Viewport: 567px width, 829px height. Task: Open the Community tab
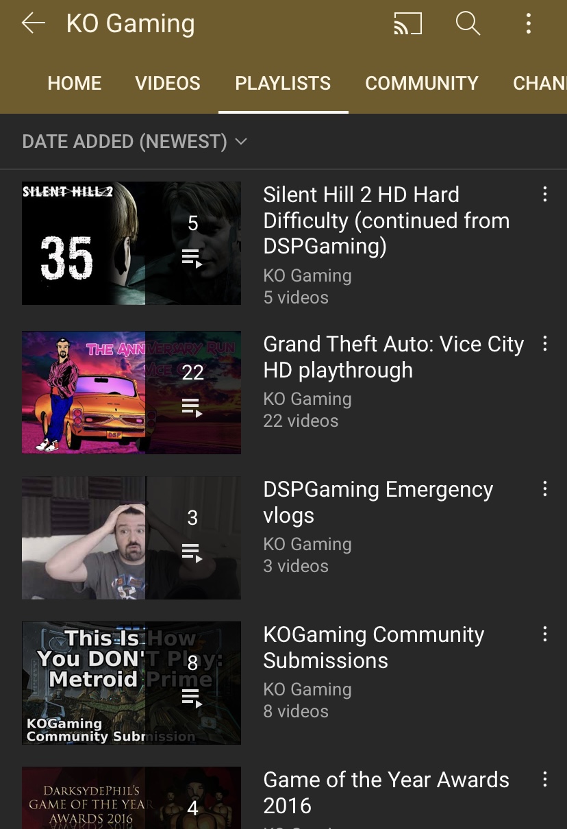pyautogui.click(x=422, y=84)
